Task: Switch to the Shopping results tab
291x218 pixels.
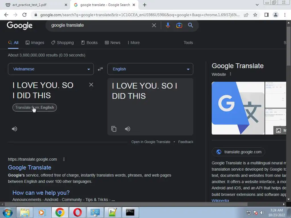Action: (x=62, y=43)
